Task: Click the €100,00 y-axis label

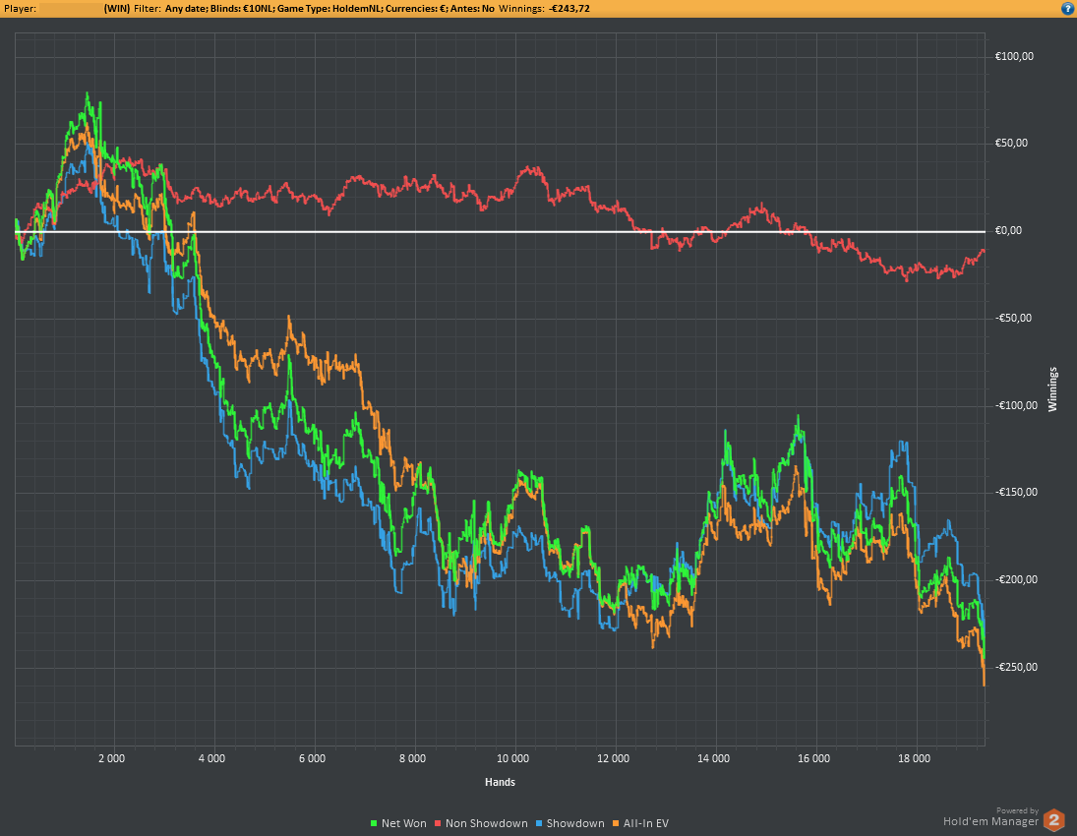Action: click(1015, 56)
